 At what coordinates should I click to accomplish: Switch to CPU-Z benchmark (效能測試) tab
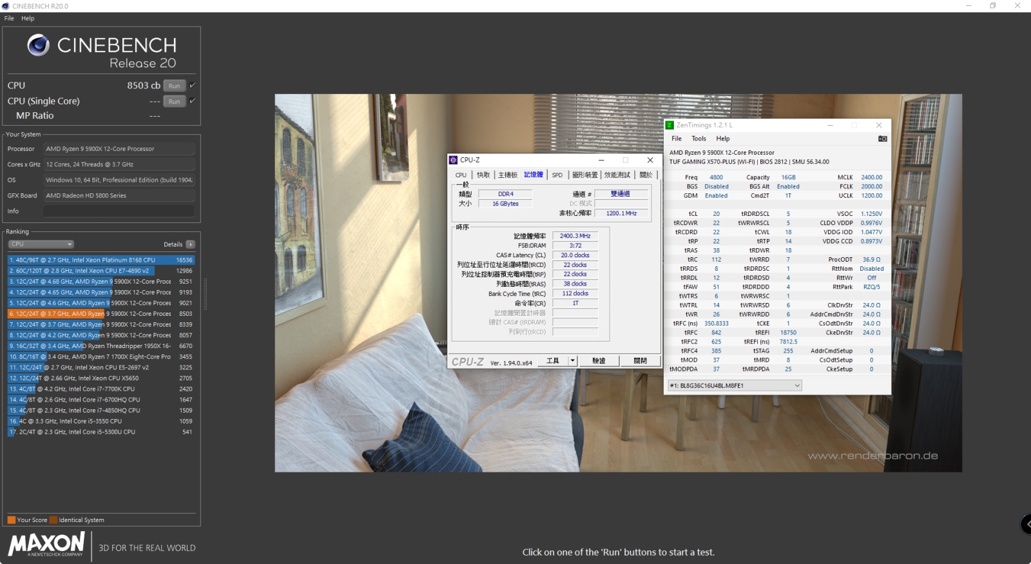point(617,175)
